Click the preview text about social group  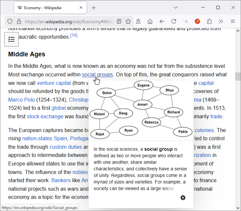140,169
